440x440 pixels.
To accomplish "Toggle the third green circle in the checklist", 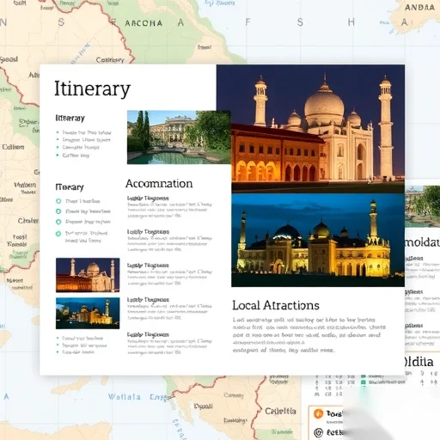I will point(58,222).
